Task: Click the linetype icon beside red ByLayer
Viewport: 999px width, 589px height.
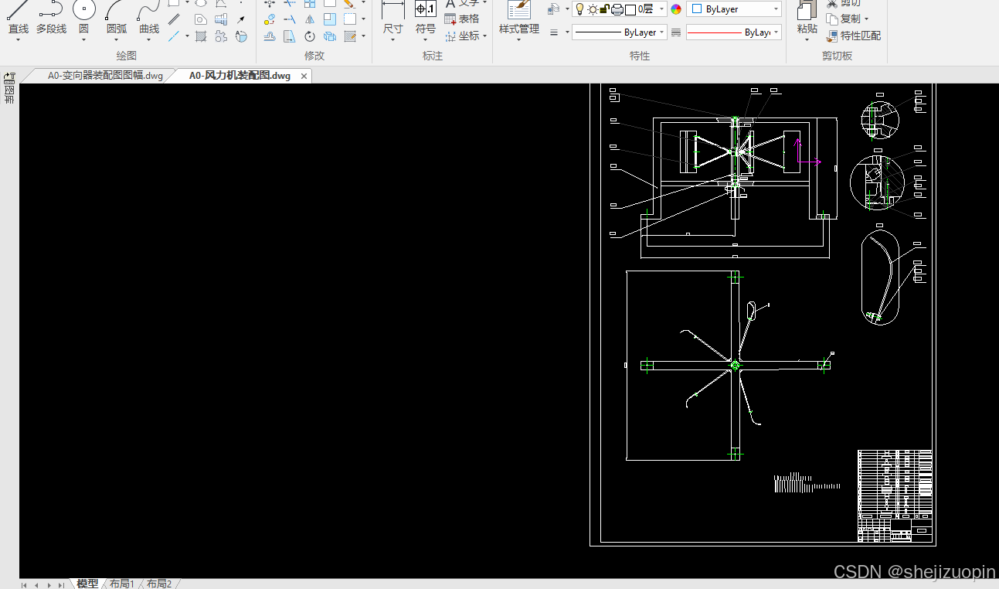Action: pos(676,32)
